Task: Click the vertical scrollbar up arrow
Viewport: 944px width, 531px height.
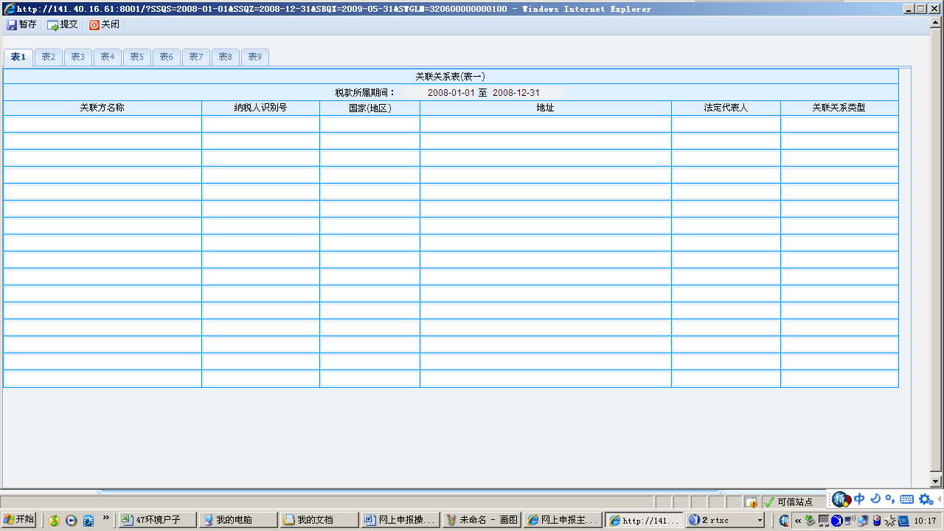Action: click(x=937, y=21)
